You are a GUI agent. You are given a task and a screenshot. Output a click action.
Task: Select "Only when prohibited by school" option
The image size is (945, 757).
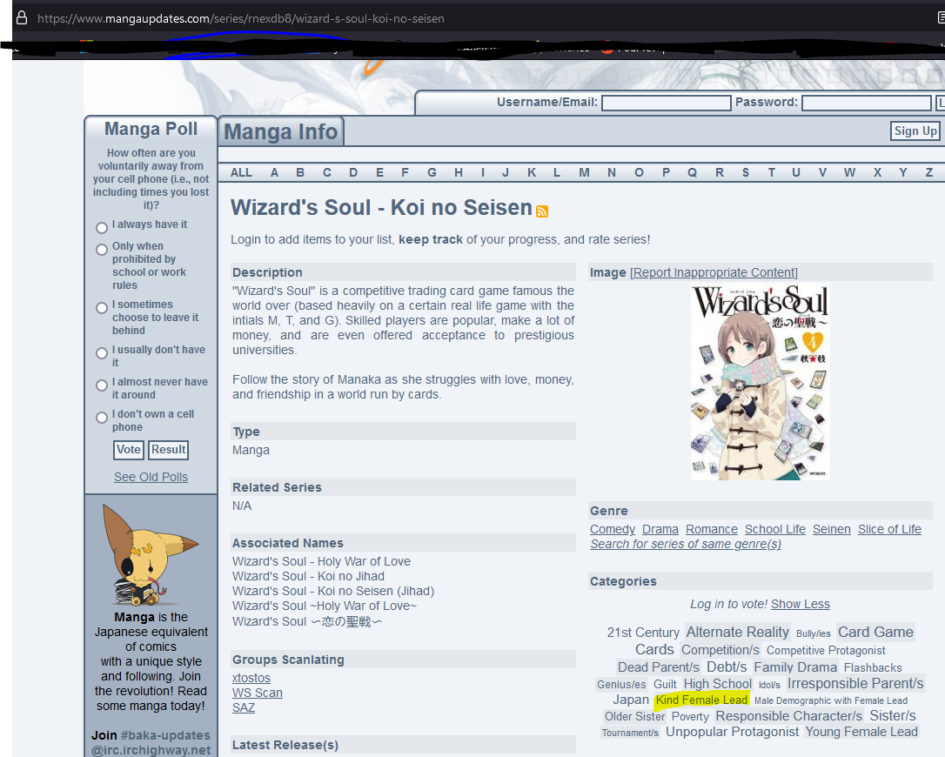point(102,250)
